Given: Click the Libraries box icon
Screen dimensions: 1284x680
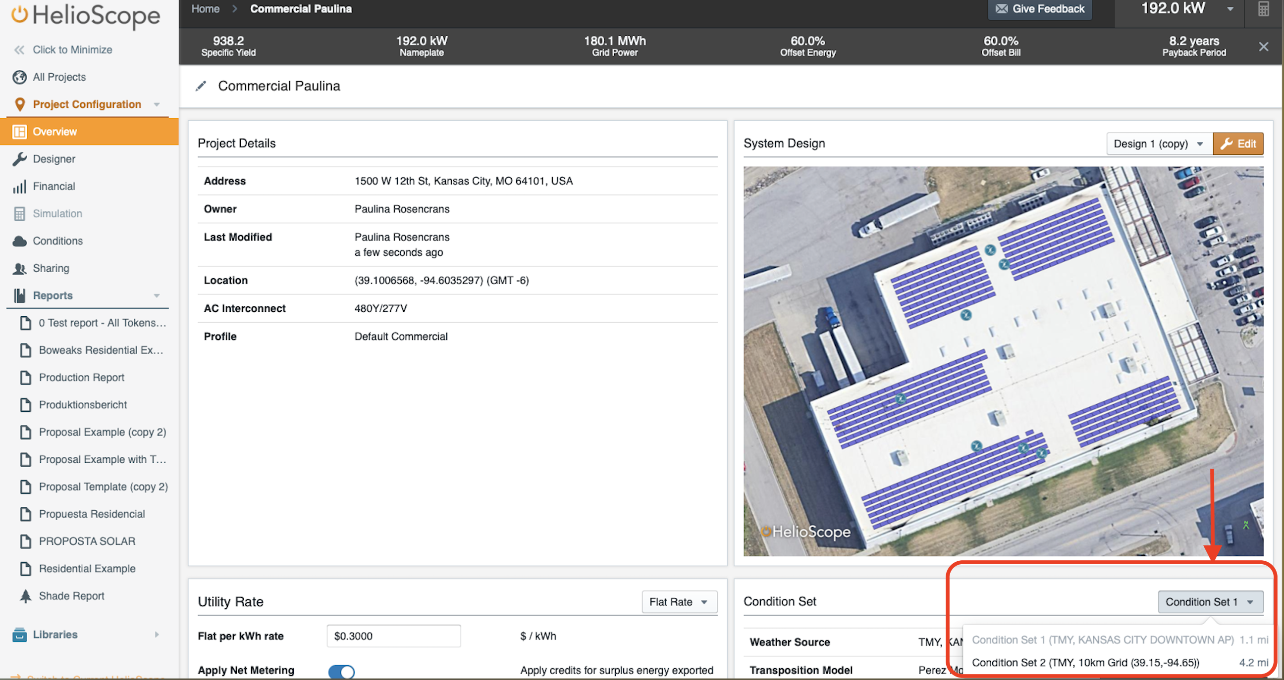Looking at the screenshot, I should pos(19,634).
